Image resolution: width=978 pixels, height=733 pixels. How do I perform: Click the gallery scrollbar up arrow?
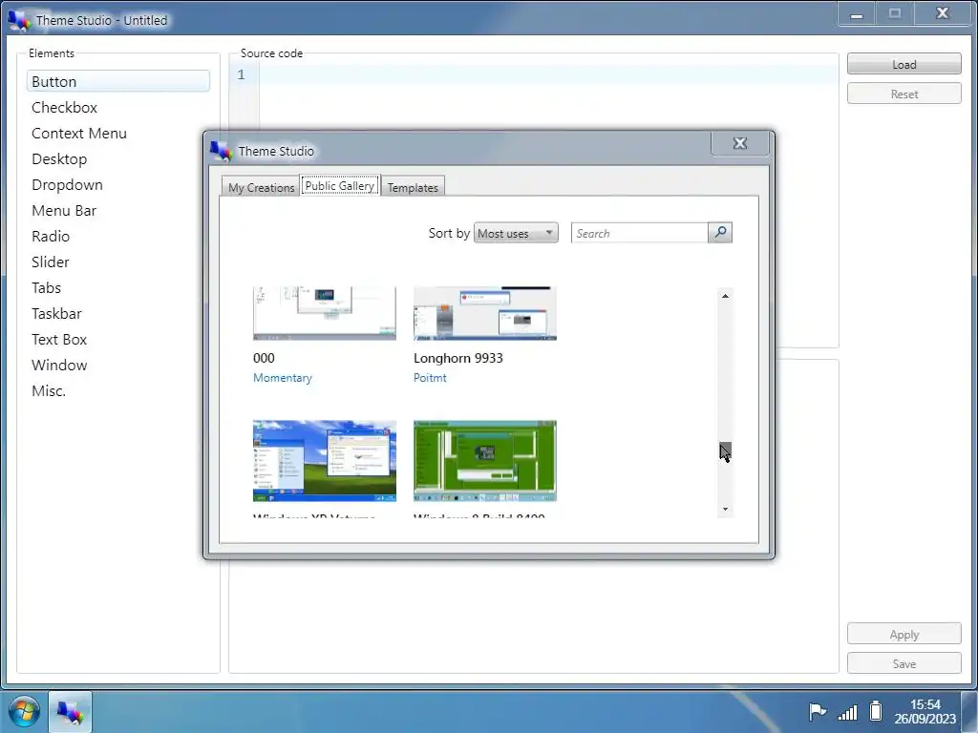725,296
